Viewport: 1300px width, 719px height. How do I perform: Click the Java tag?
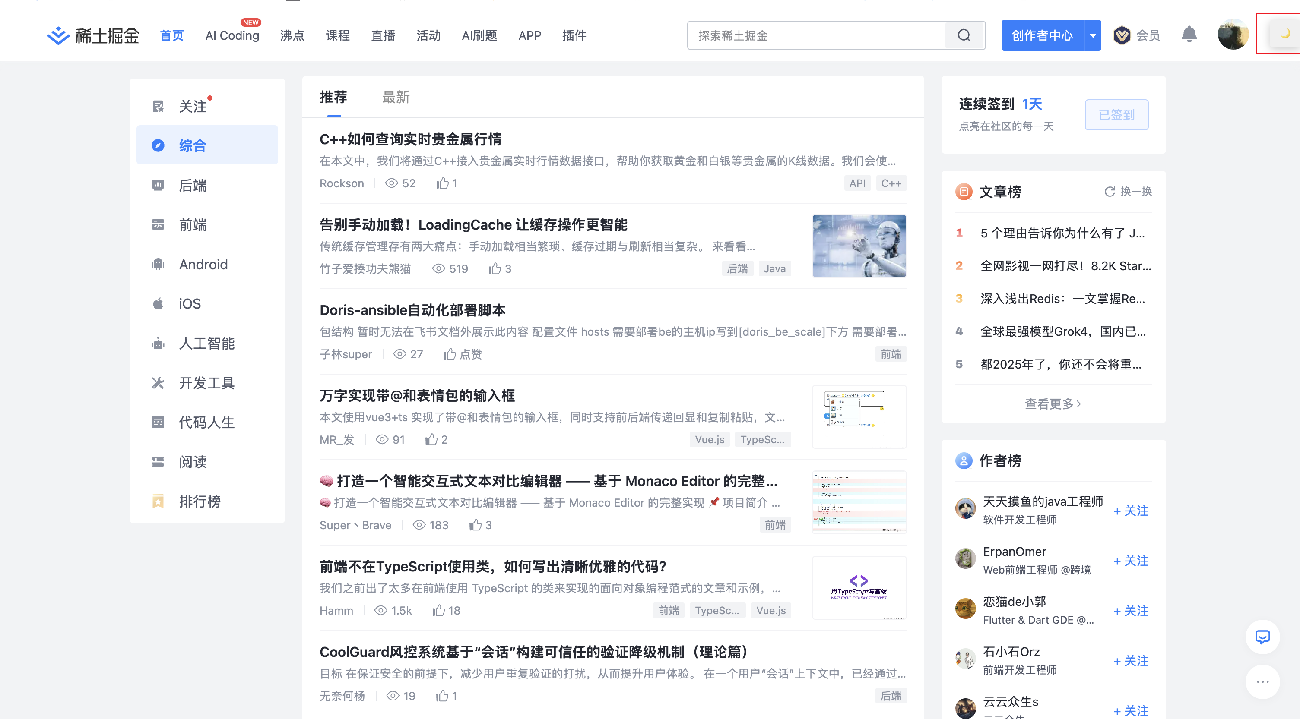[x=774, y=269]
